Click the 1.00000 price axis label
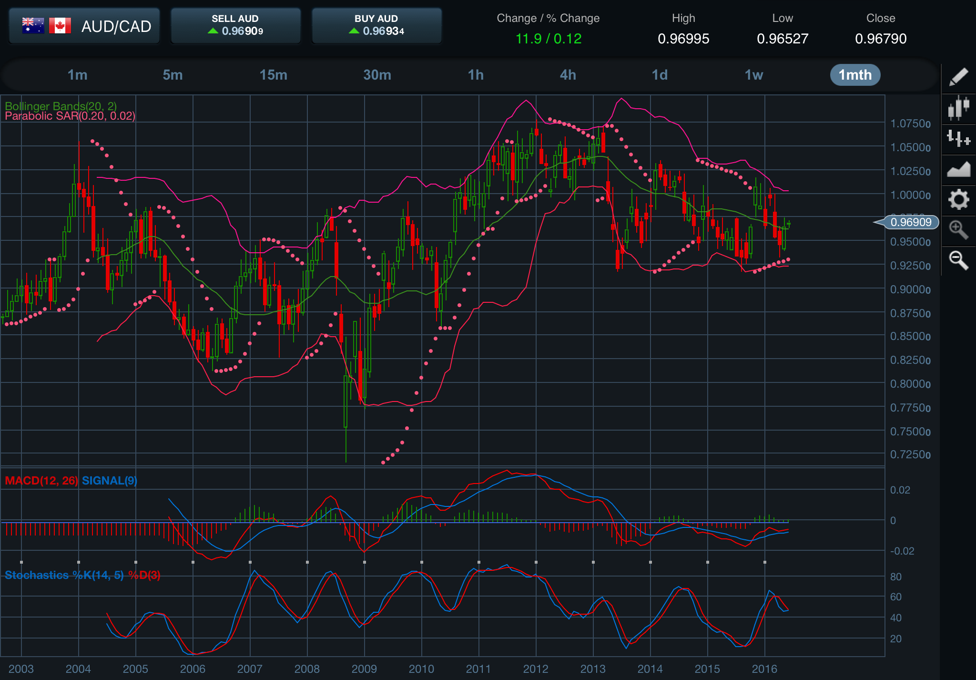 [x=910, y=195]
